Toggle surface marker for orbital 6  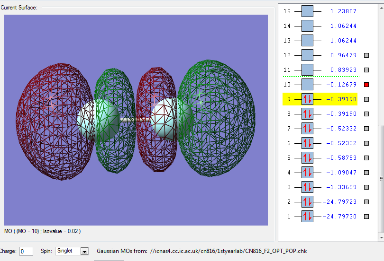coord(366,143)
